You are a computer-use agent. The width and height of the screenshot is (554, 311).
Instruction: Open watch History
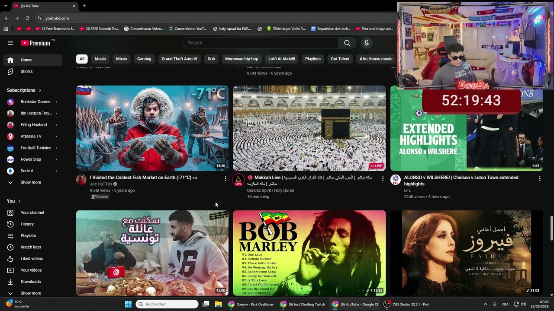(33, 224)
